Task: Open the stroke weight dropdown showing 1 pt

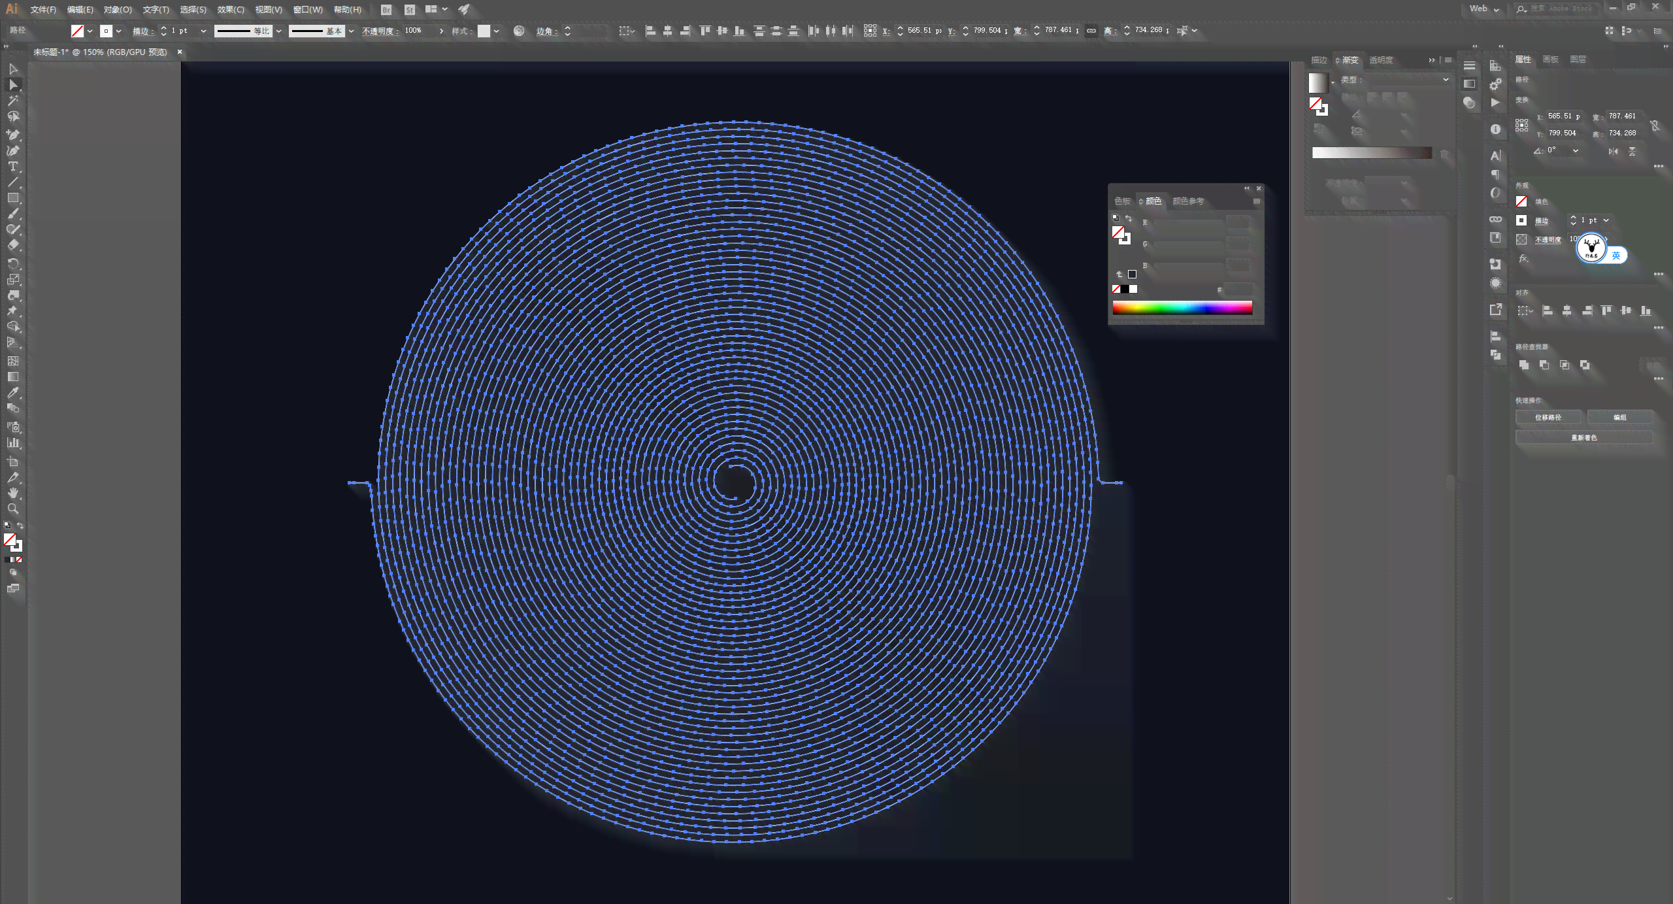Action: [x=203, y=31]
